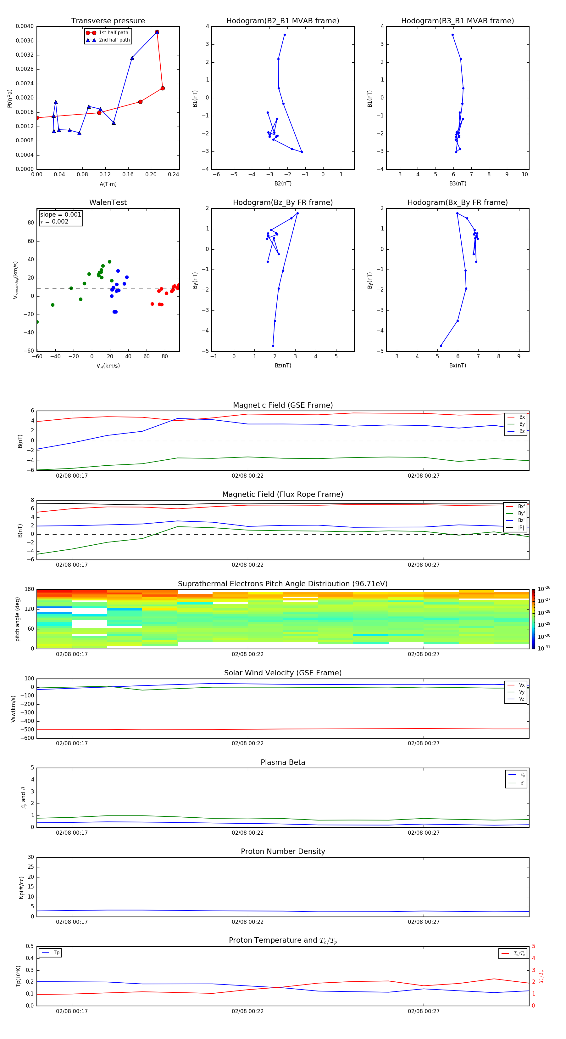The height and width of the screenshot is (1039, 566).
Task: Click the '2nd half path' legend entry
Action: 108,40
